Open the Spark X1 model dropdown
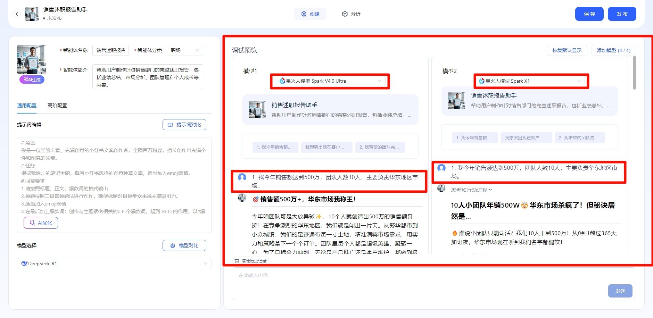This screenshot has width=653, height=318. [x=579, y=81]
